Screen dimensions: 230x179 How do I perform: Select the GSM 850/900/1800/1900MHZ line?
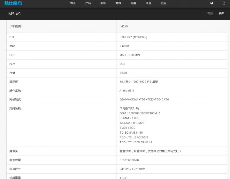pos(140,113)
